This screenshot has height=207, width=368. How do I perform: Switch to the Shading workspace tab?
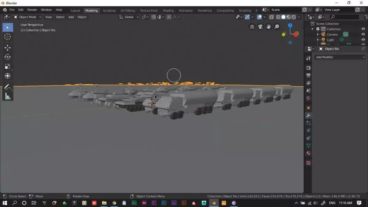[168, 10]
